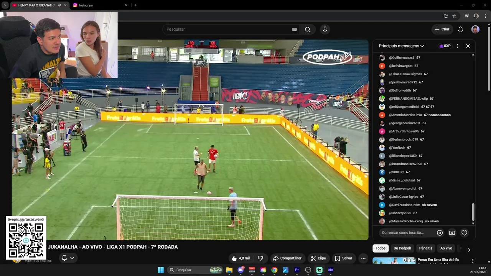This screenshot has height=276, width=491.
Task: Create a clip with Clipe button
Action: (x=318, y=258)
